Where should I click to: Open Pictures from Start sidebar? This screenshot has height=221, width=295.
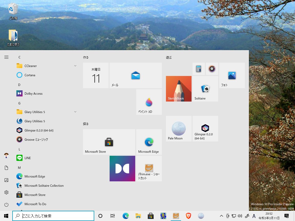click(x=6, y=180)
